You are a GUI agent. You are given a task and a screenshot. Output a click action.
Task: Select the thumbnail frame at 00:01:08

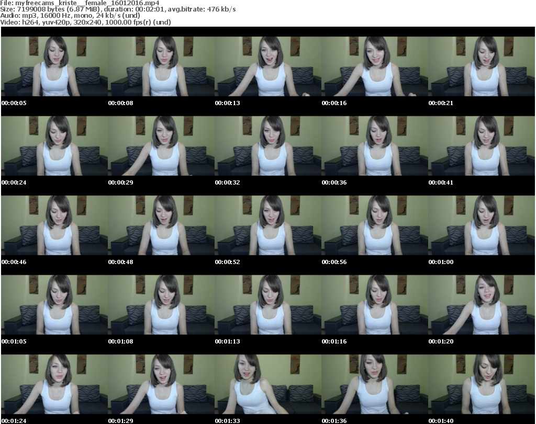(x=161, y=305)
